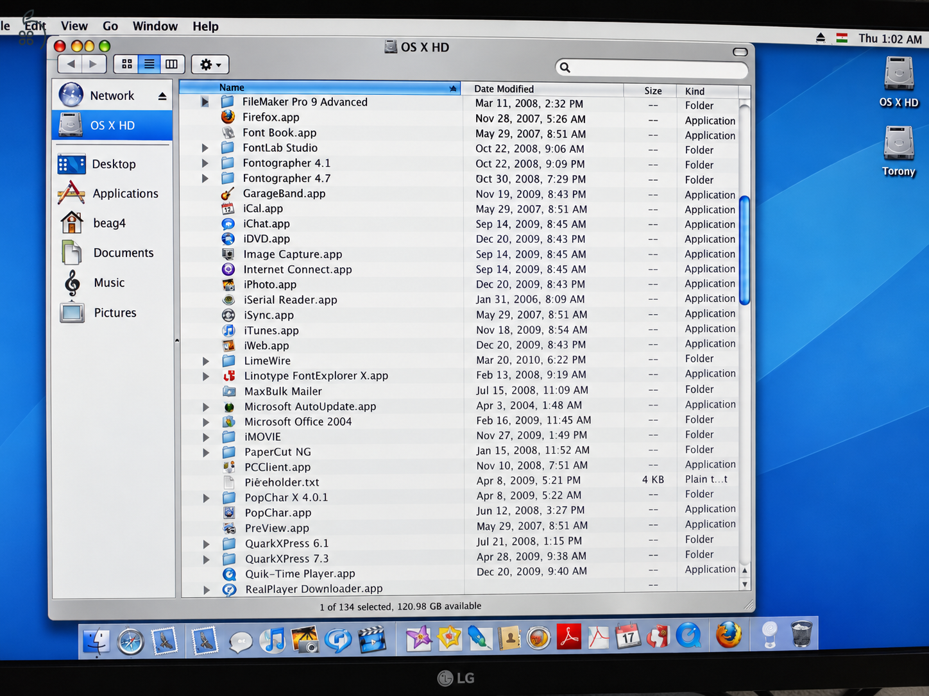Viewport: 929px width, 696px height.
Task: Click the eject icon in menu bar
Action: pyautogui.click(x=821, y=37)
